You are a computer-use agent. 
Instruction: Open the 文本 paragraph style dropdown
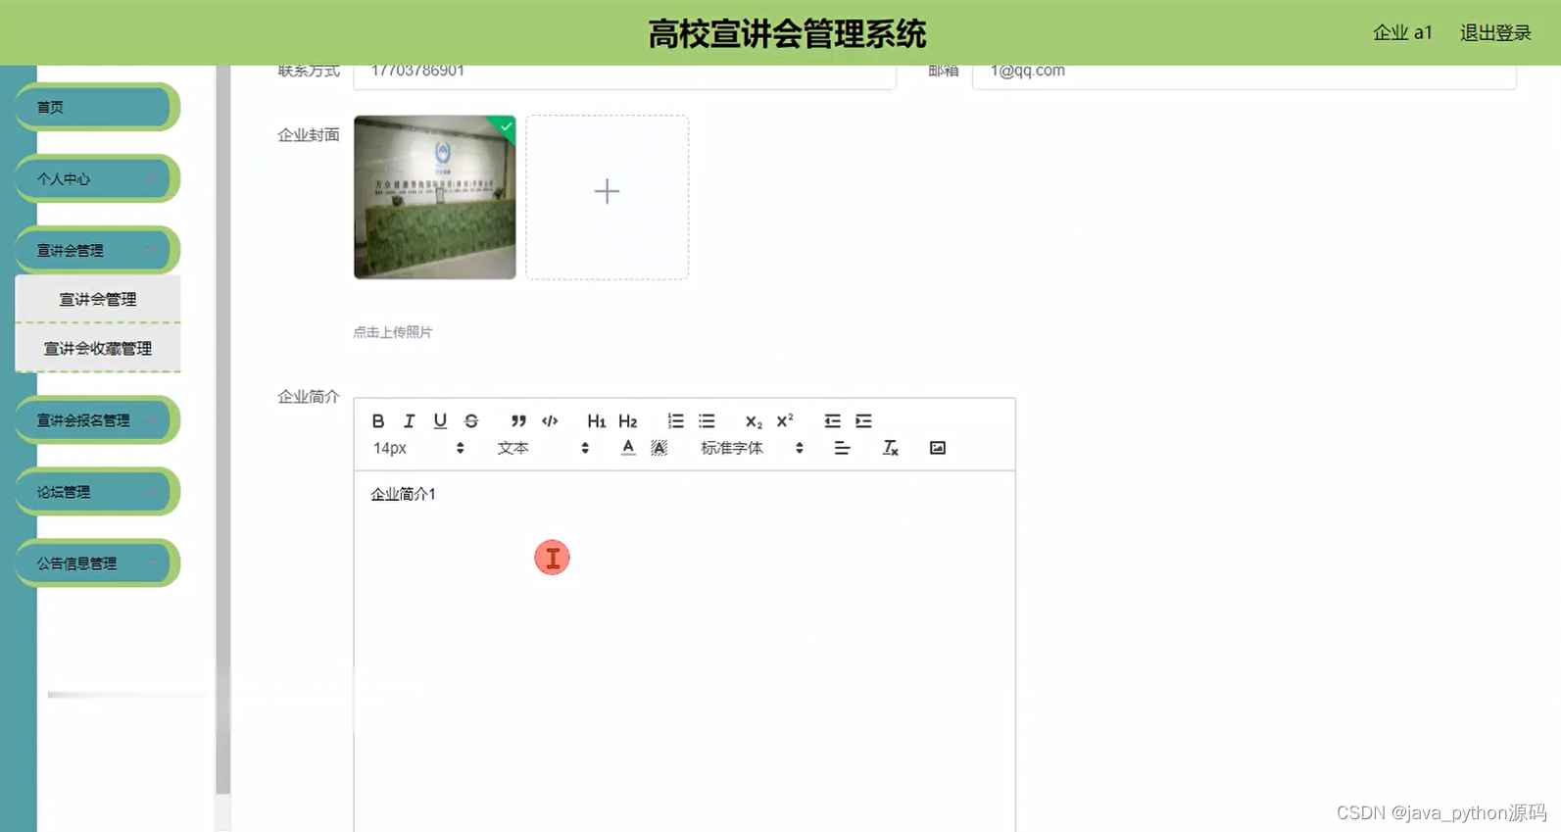click(543, 448)
